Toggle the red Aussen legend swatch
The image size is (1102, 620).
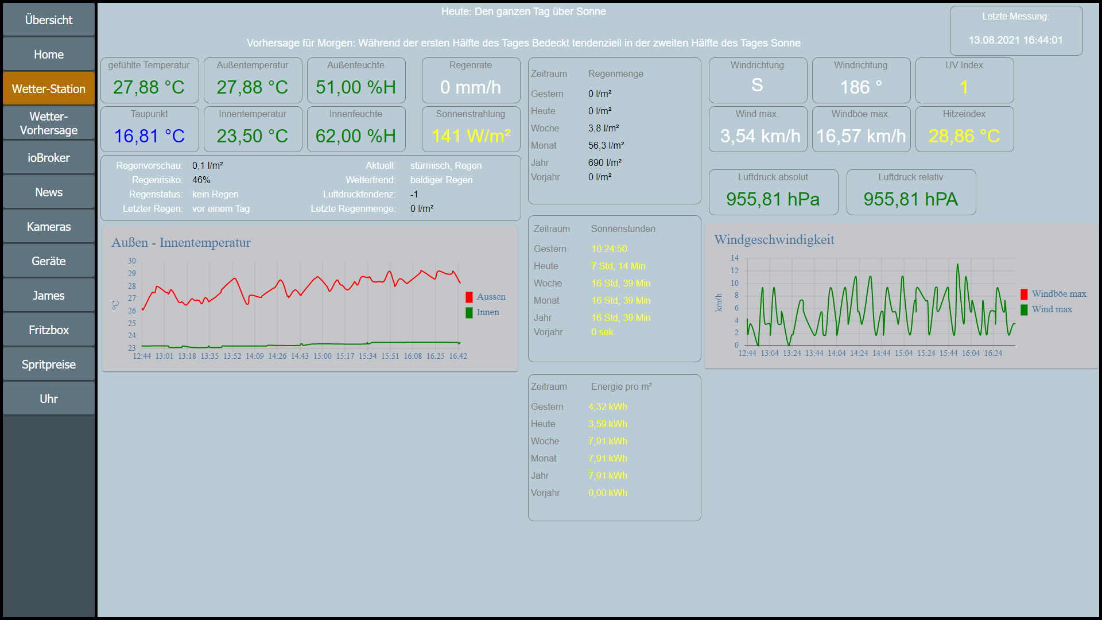pyautogui.click(x=469, y=297)
